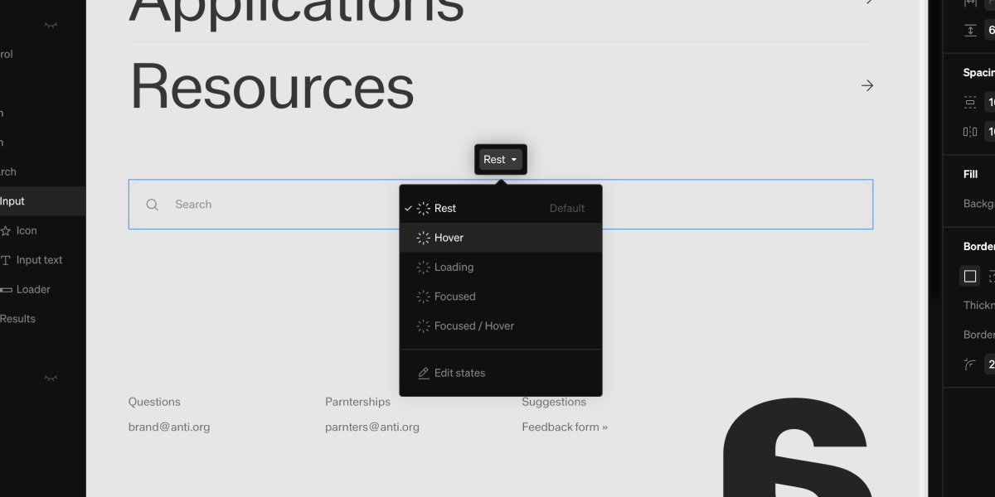Switch to the Focused state
This screenshot has height=497, width=995.
point(501,297)
